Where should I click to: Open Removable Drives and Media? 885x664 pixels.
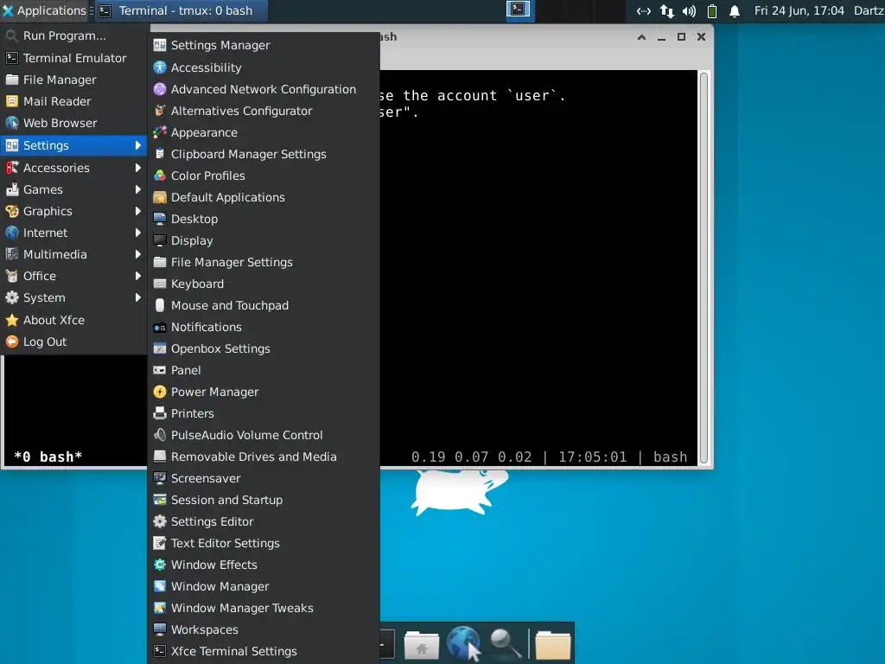(x=264, y=456)
